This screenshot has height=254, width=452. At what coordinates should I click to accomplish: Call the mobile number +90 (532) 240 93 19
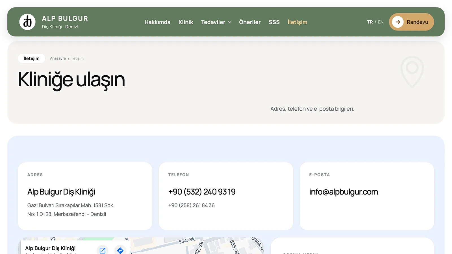(202, 192)
